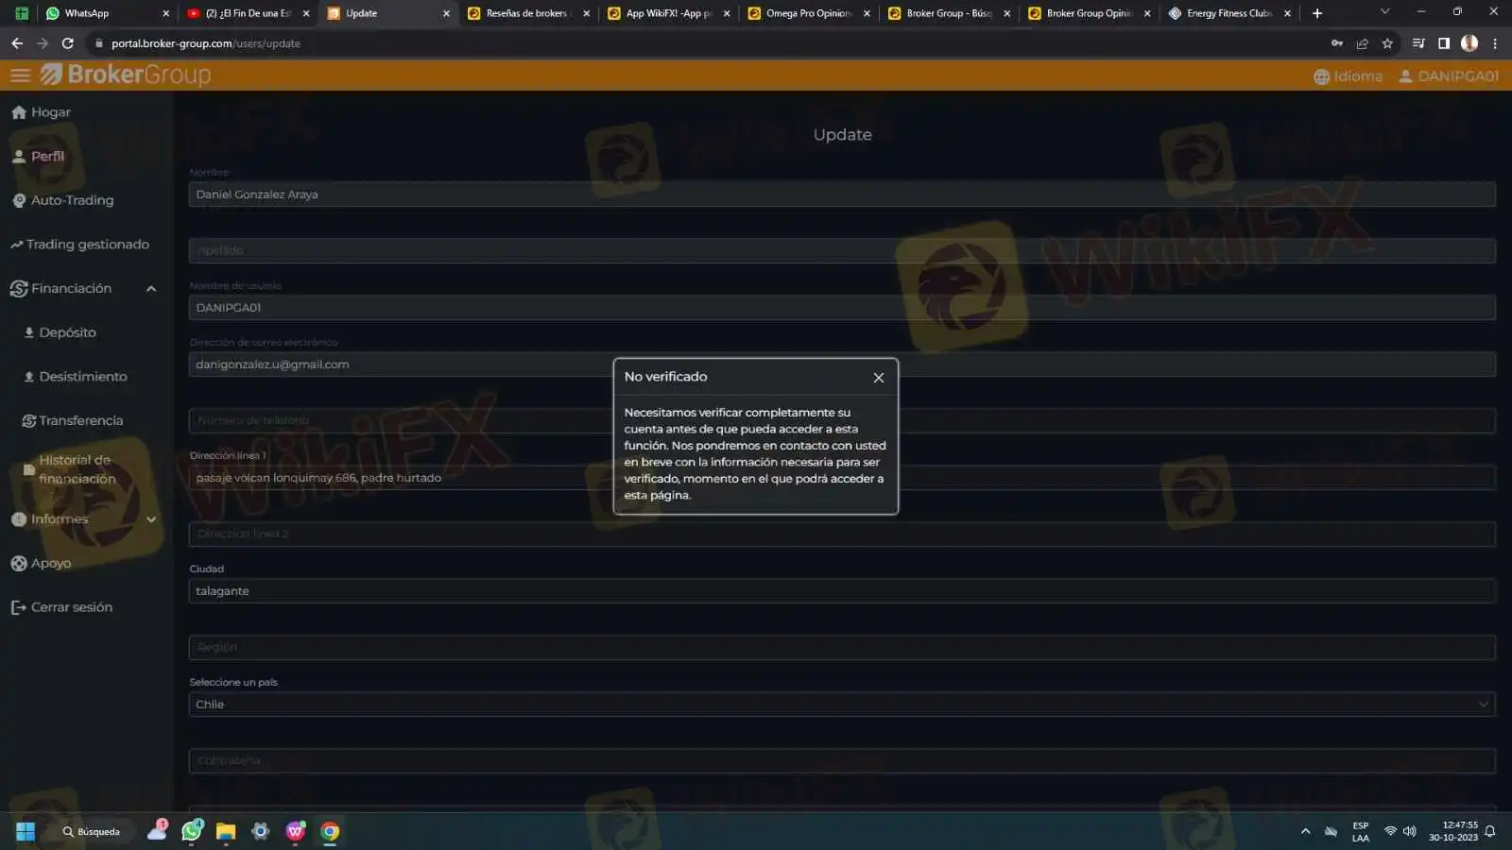
Task: Go to the Perfil section
Action: pyautogui.click(x=39, y=157)
